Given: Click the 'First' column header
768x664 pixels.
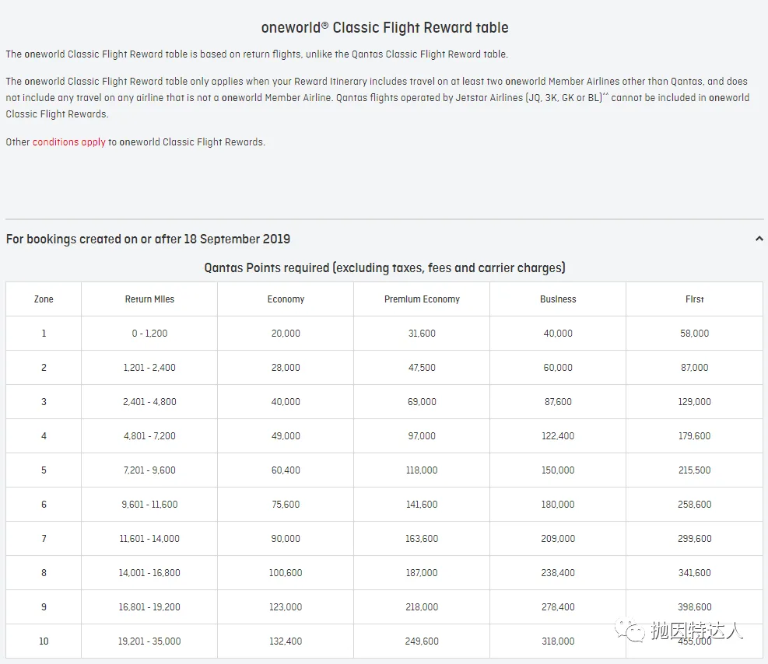Looking at the screenshot, I should pos(694,299).
